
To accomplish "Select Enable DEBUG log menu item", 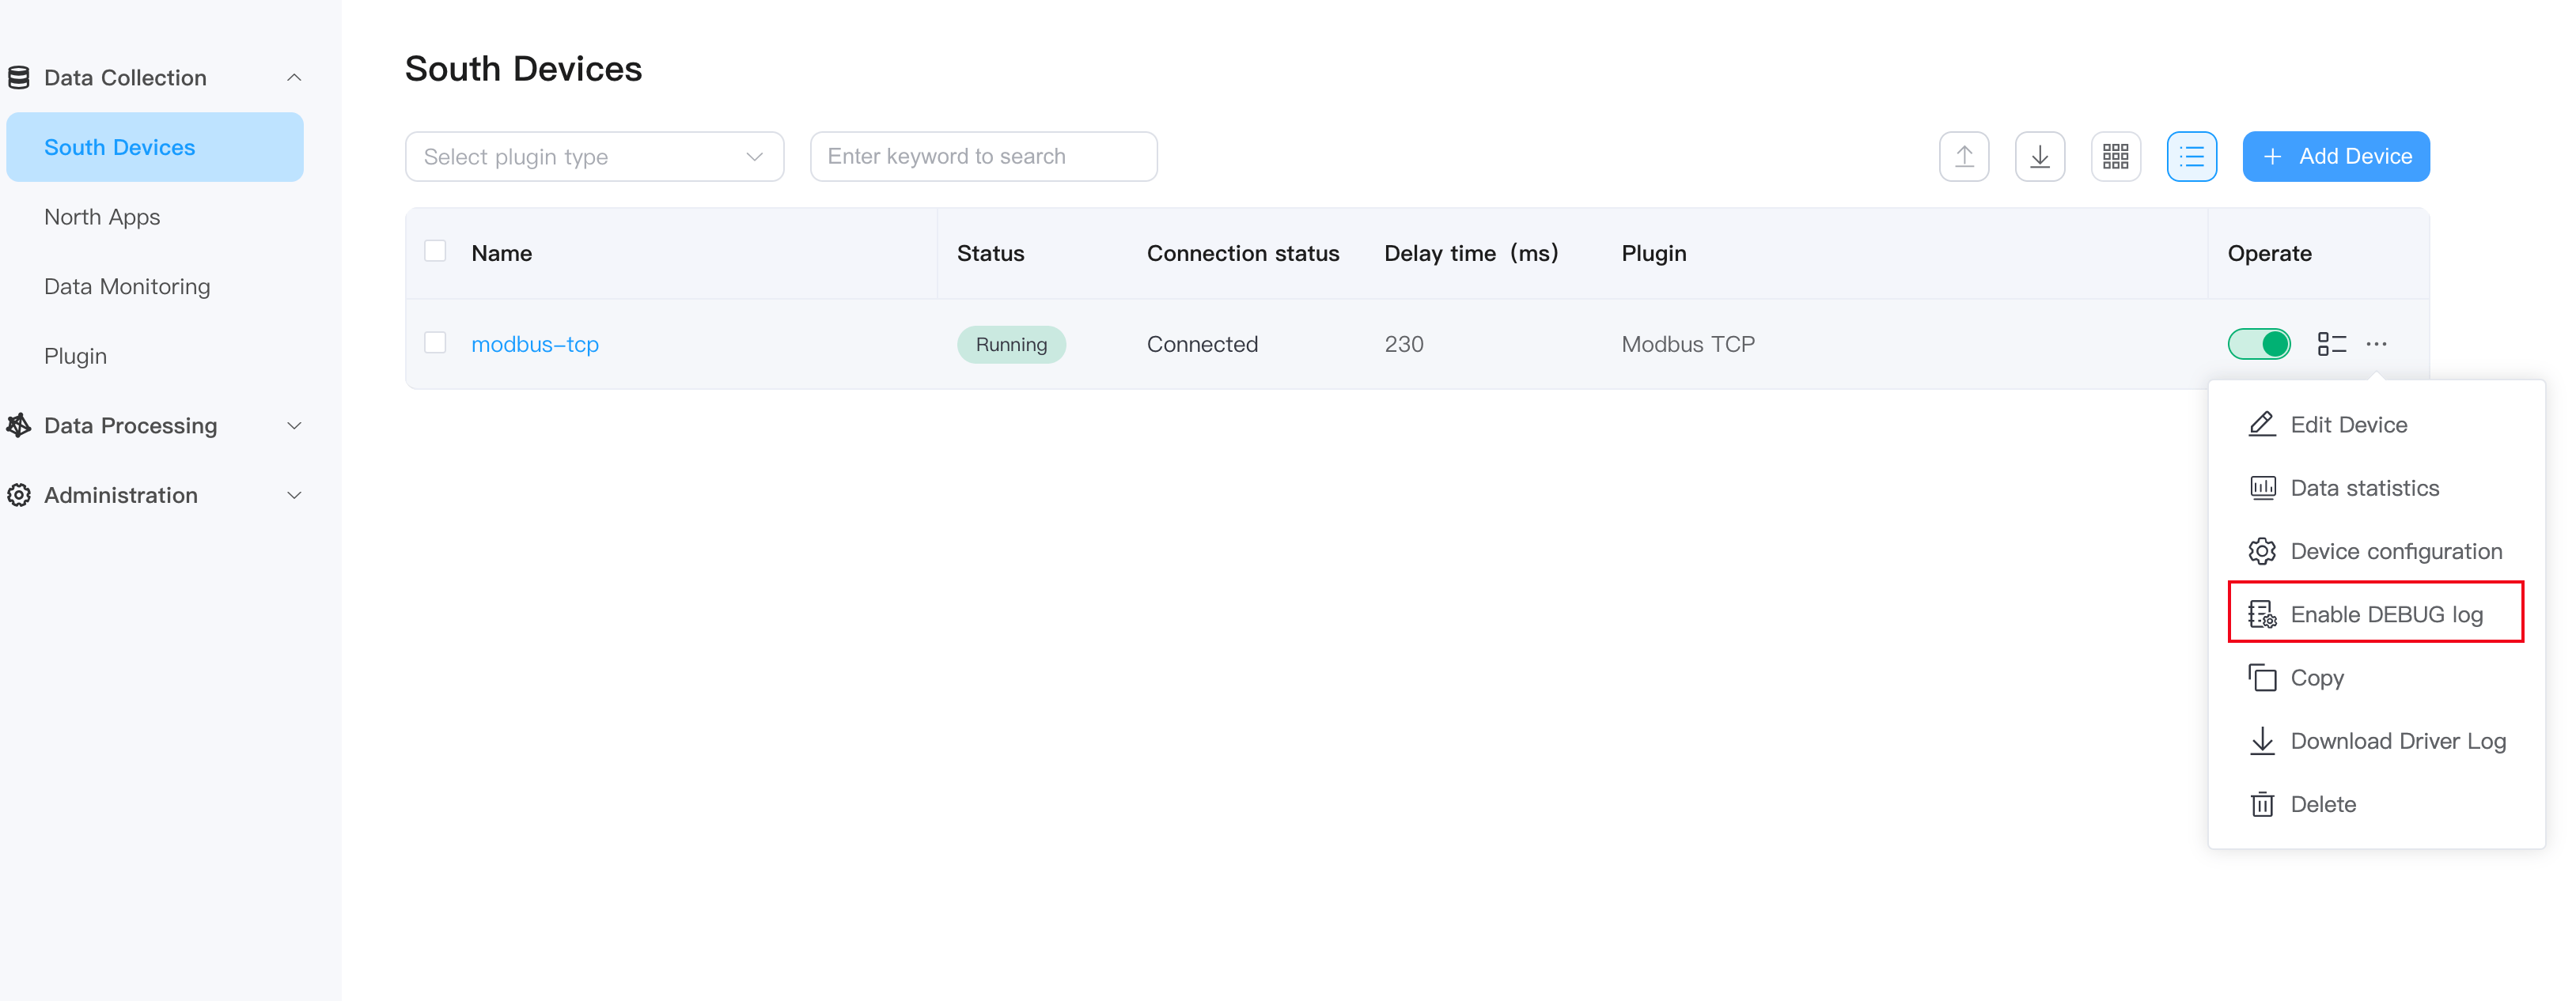I will pos(2375,614).
